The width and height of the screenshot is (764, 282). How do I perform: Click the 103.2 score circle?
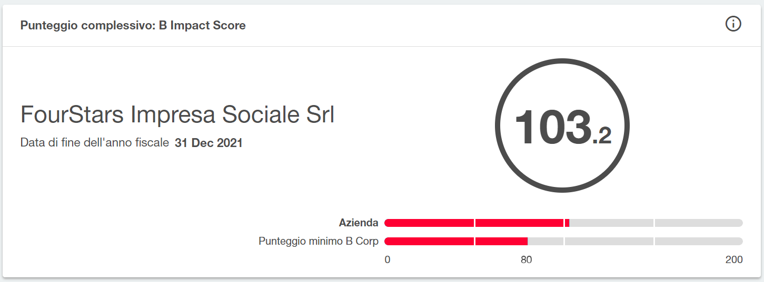[x=562, y=126]
